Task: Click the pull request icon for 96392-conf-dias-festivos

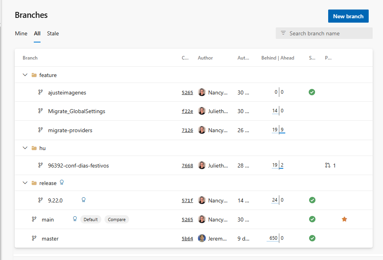Action: 328,165
